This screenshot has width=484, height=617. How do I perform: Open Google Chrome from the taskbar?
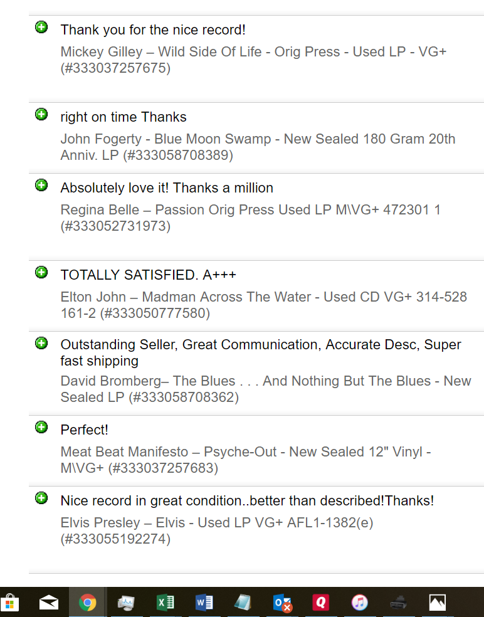pos(87,603)
